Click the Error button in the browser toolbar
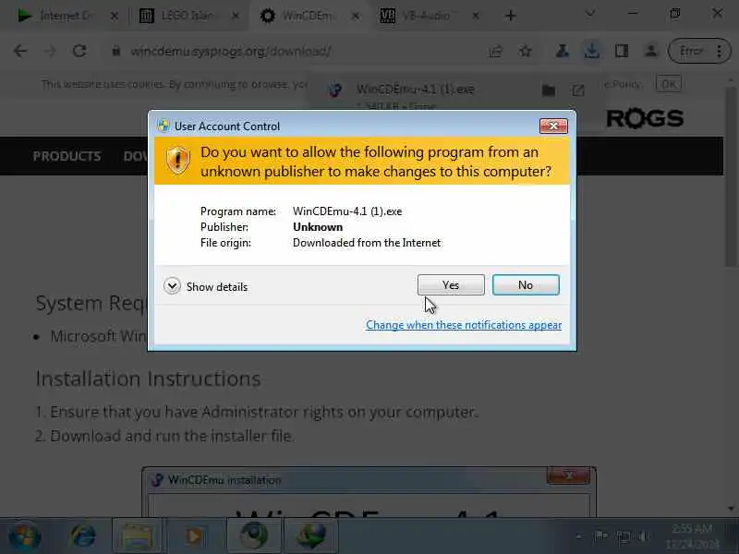 pyautogui.click(x=691, y=51)
